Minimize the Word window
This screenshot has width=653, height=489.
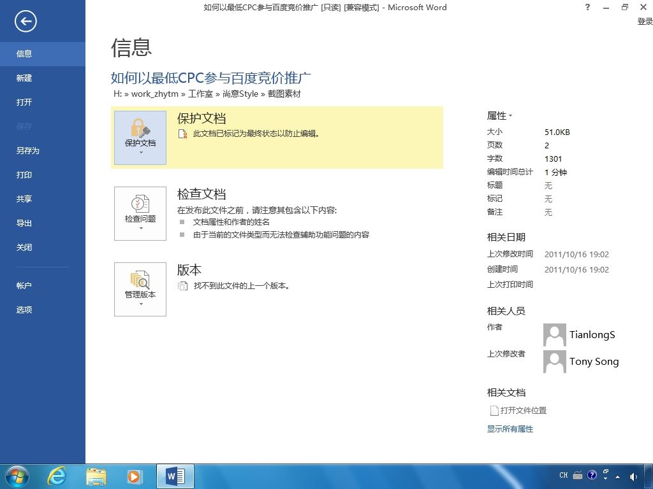(606, 8)
